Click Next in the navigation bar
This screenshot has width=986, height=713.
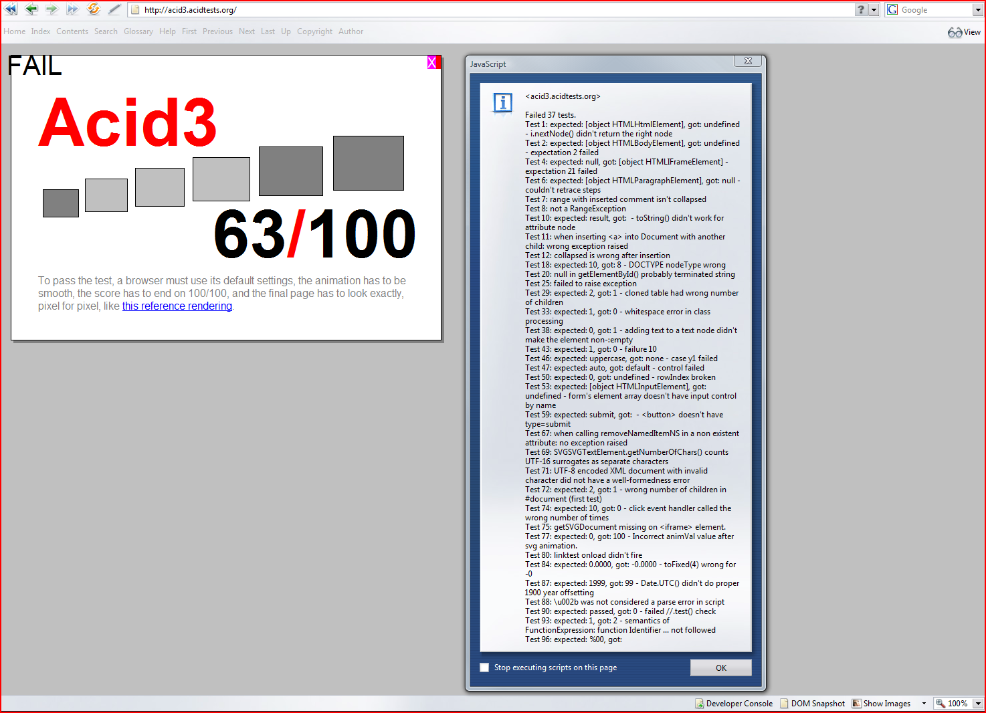247,31
